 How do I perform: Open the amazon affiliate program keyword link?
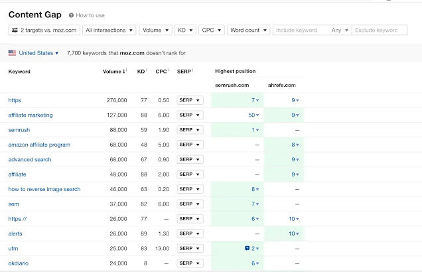[39, 145]
